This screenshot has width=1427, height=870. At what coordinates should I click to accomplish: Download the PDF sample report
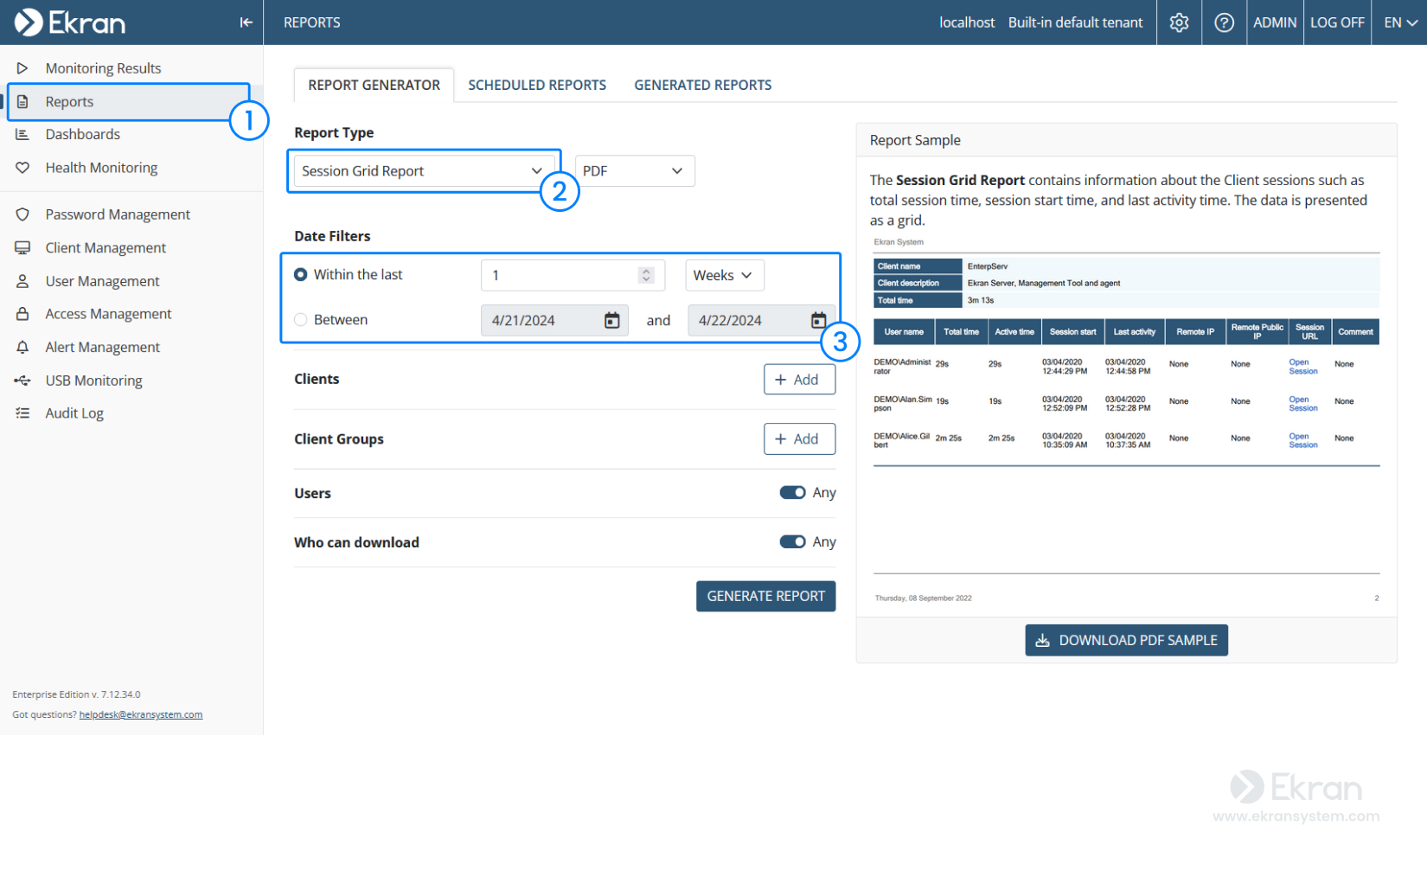1126,640
